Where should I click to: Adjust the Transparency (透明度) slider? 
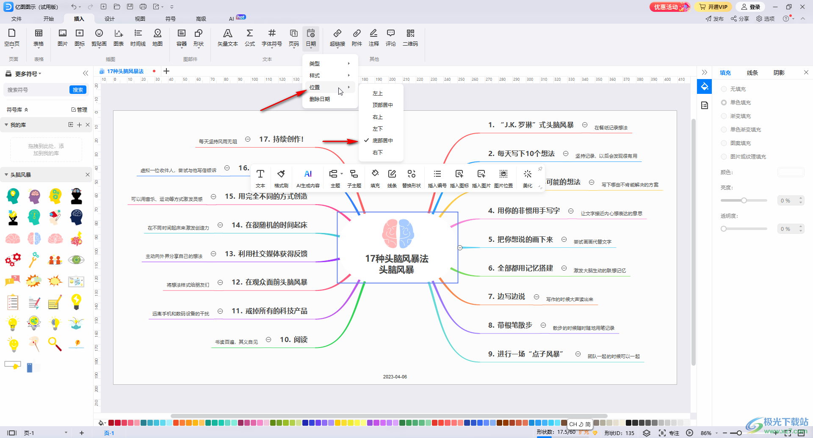point(744,229)
